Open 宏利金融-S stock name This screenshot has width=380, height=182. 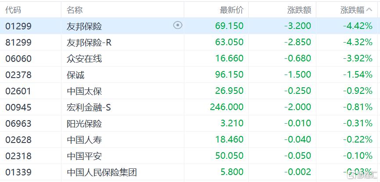click(x=89, y=107)
